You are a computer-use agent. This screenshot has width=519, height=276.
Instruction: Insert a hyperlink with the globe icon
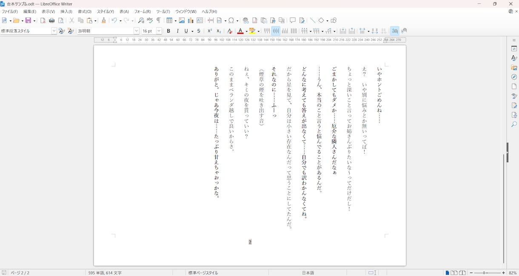(x=246, y=20)
